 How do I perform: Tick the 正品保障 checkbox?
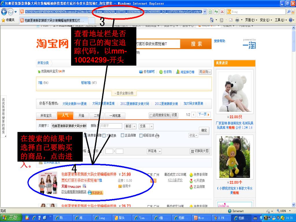pyautogui.click(x=122, y=135)
